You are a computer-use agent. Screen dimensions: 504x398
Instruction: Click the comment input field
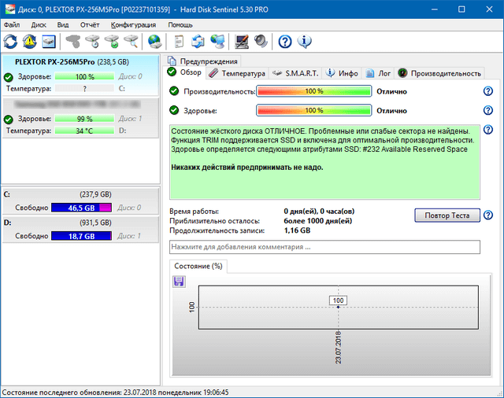tap(324, 247)
